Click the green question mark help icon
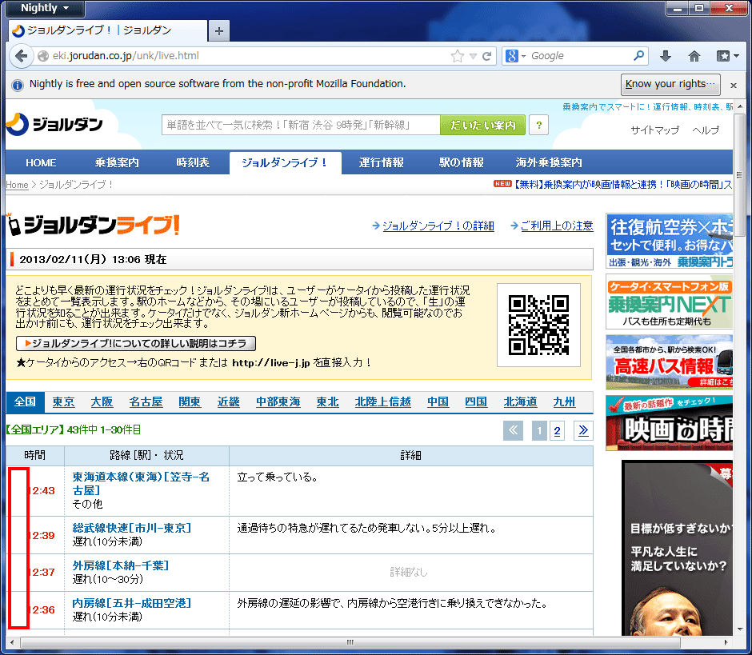Screen dimensions: 752x655 tap(538, 125)
